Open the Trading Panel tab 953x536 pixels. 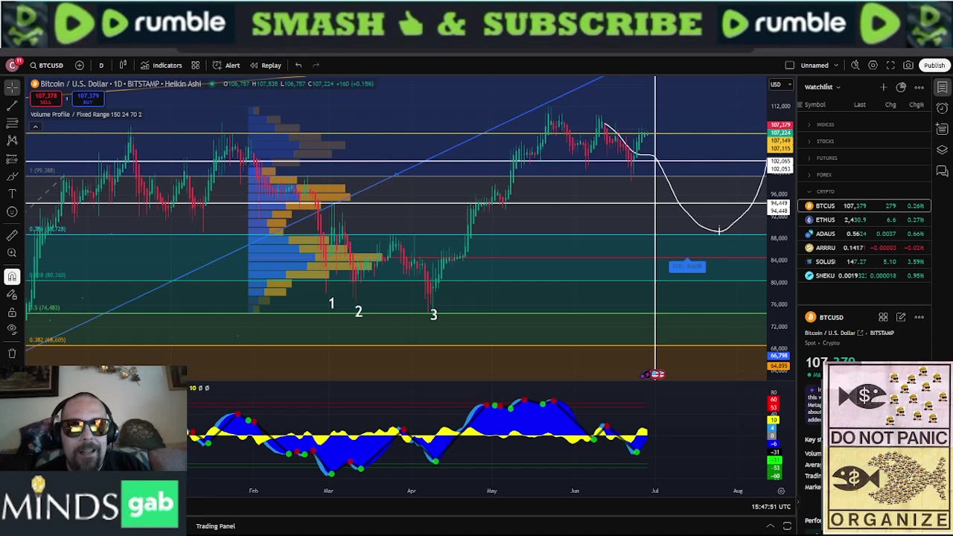tap(215, 526)
